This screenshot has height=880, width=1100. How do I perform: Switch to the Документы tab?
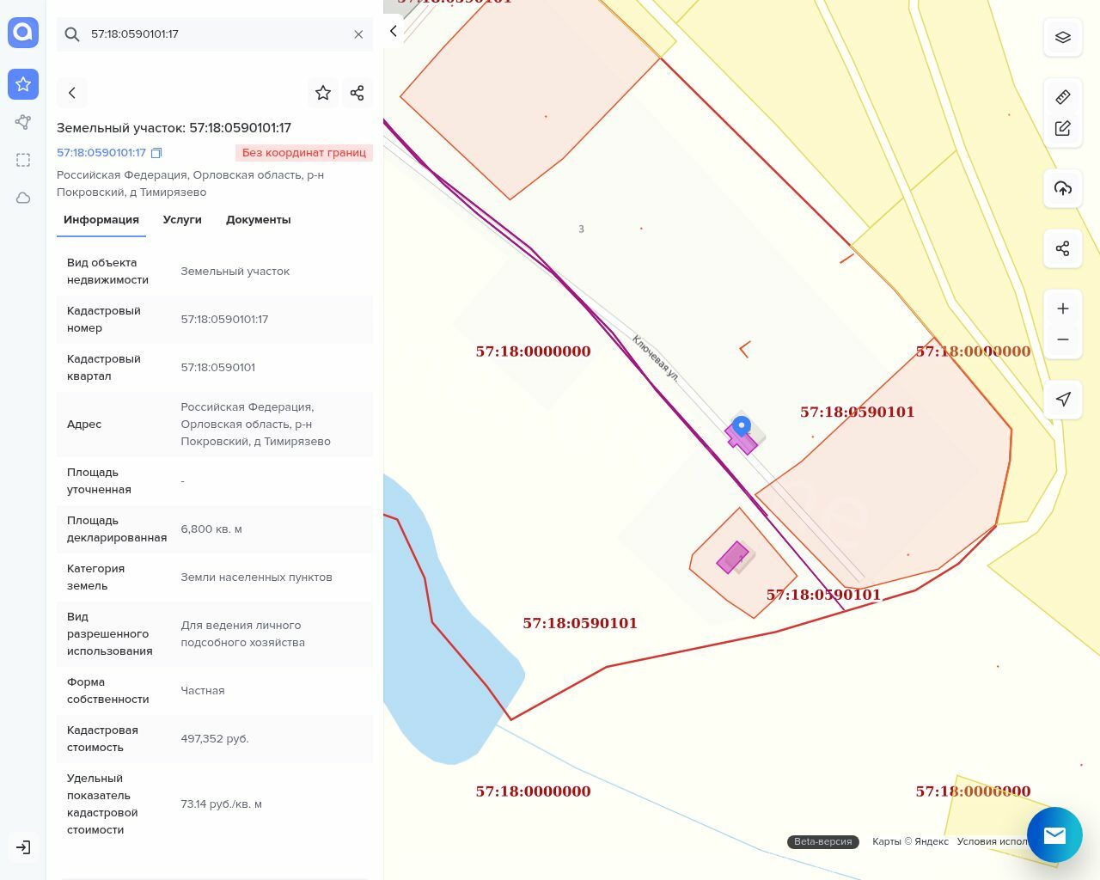258,220
